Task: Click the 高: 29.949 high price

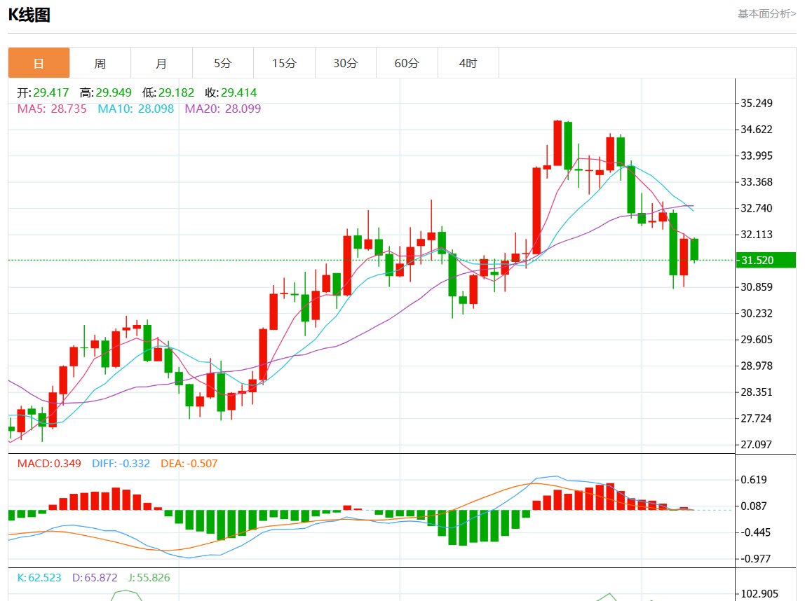Action: pos(106,93)
